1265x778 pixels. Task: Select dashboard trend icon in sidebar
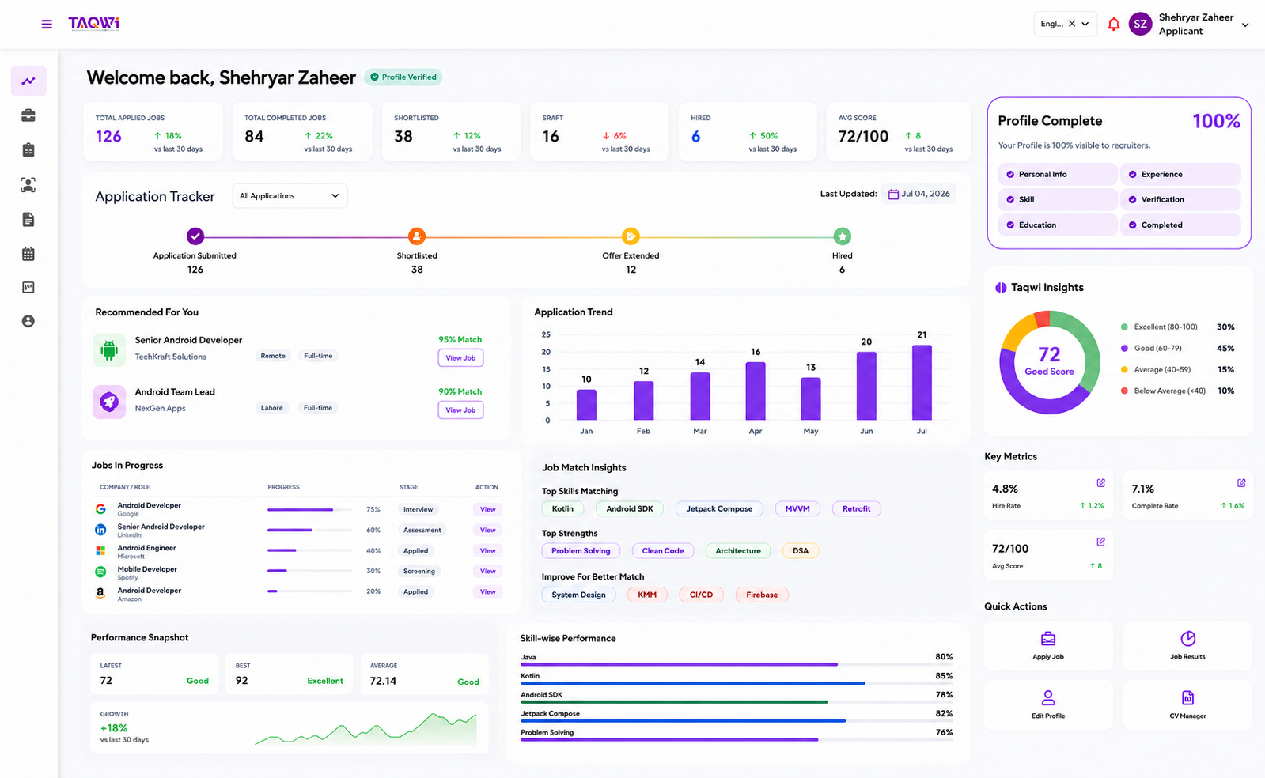point(28,81)
